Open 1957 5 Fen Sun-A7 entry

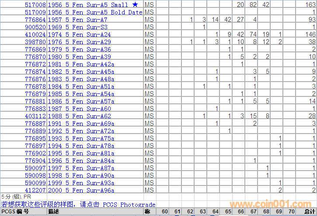(78, 20)
